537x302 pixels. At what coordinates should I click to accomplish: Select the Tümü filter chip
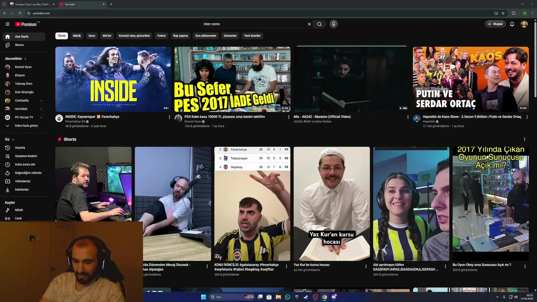coord(62,36)
